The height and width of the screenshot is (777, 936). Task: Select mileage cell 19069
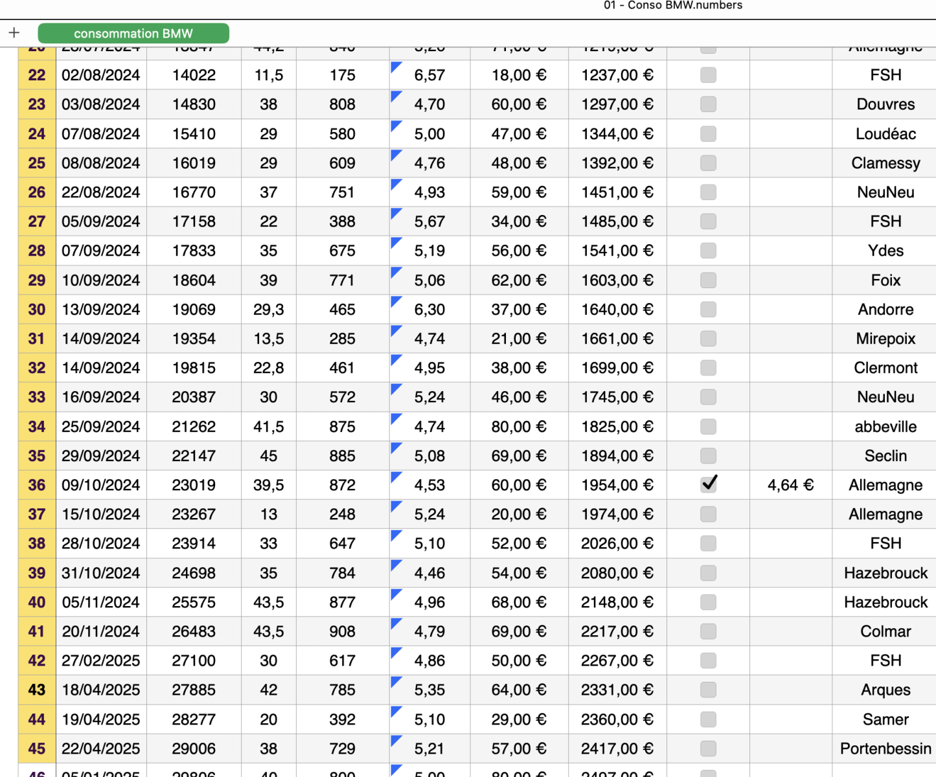[194, 310]
